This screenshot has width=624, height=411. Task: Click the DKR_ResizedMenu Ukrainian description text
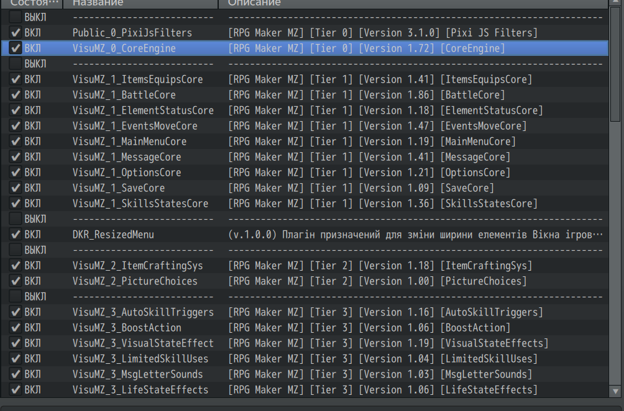click(415, 235)
